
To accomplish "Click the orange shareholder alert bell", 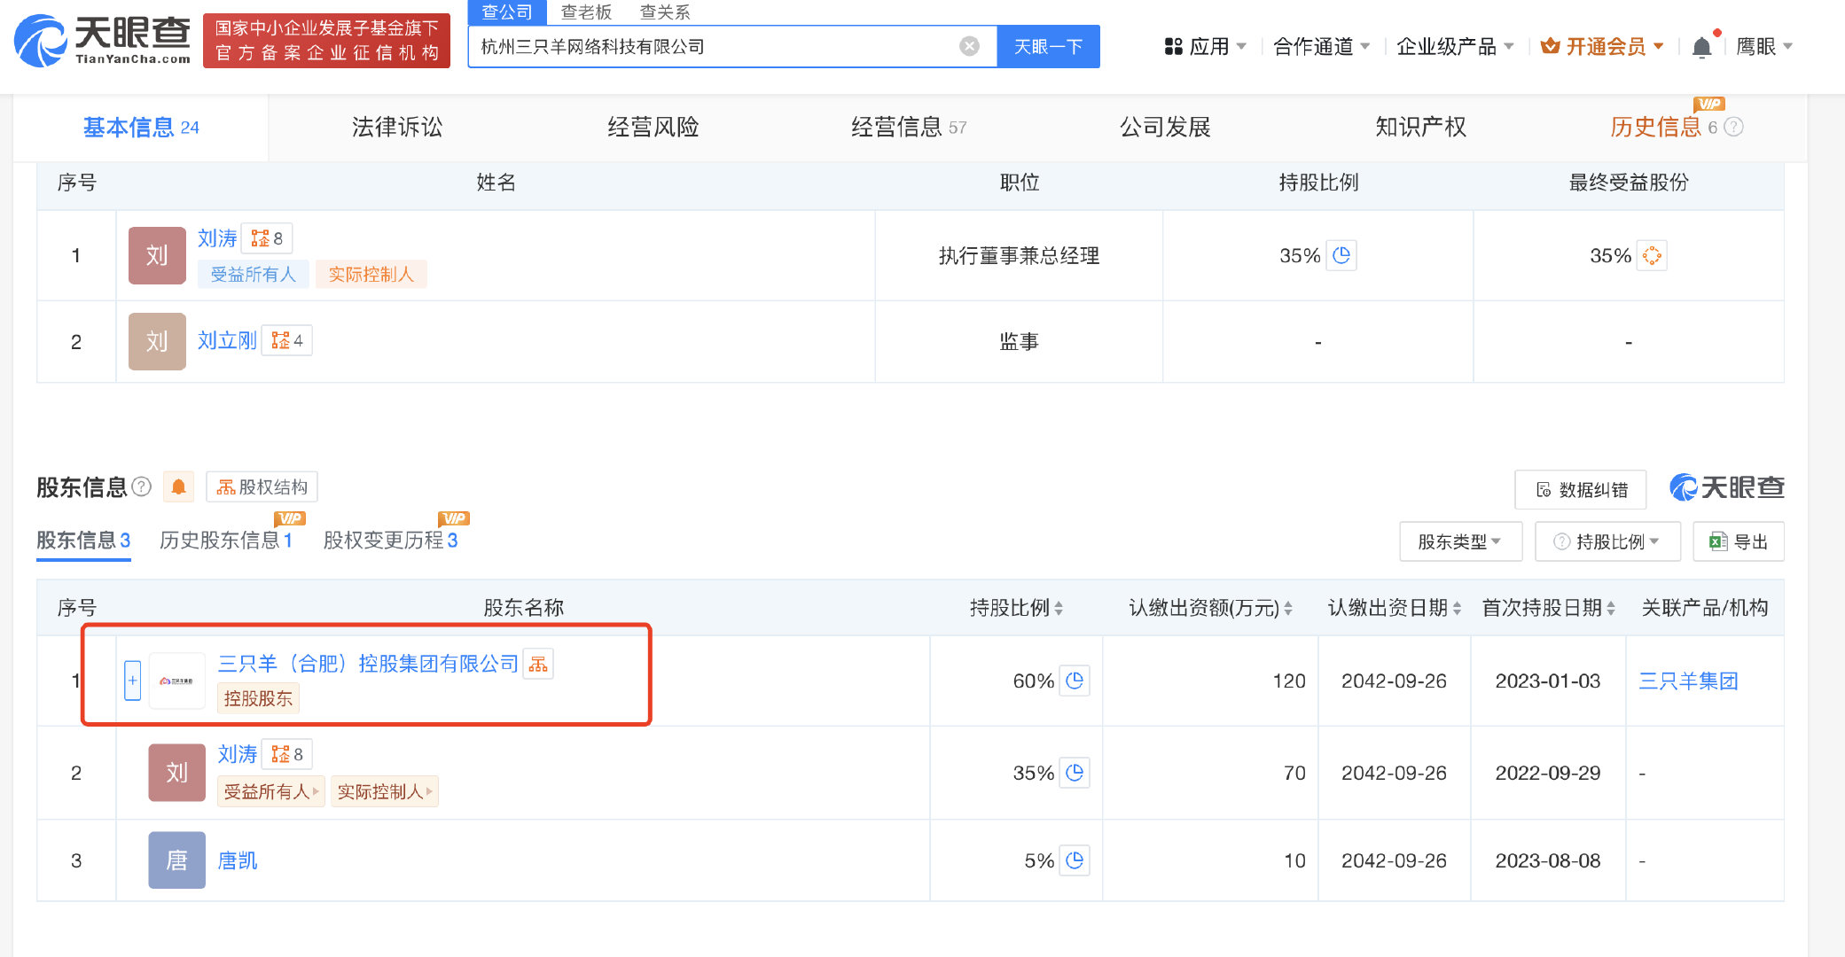I will [x=178, y=486].
